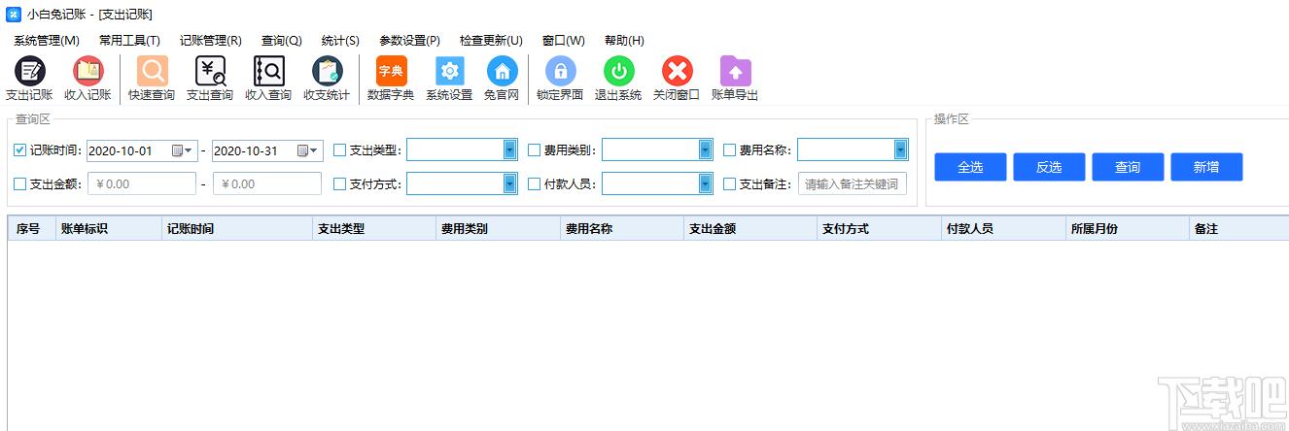The image size is (1289, 431).
Task: Sort by 序号 column header
Action: (x=32, y=229)
